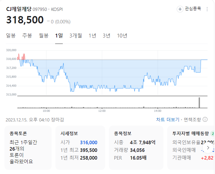Open the 시세정보 price info card
Screen dimensions: 215x174
(x=80, y=148)
